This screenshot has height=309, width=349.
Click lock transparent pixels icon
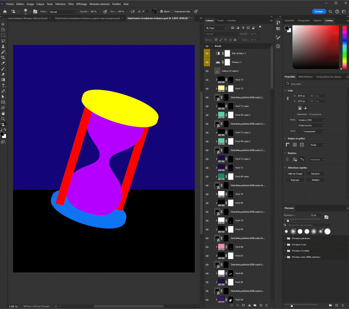pos(216,40)
